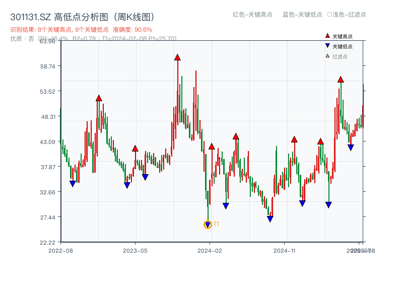The image size is (403, 302).
Task: Click the hollow 过滤点 triangle legend icon
Action: tap(326, 56)
